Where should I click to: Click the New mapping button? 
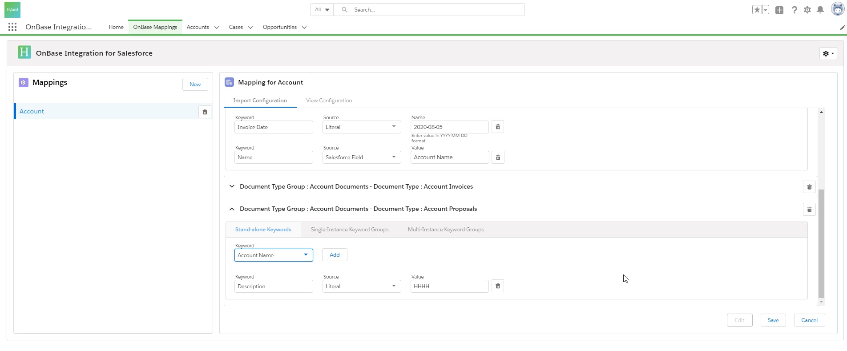click(x=195, y=85)
